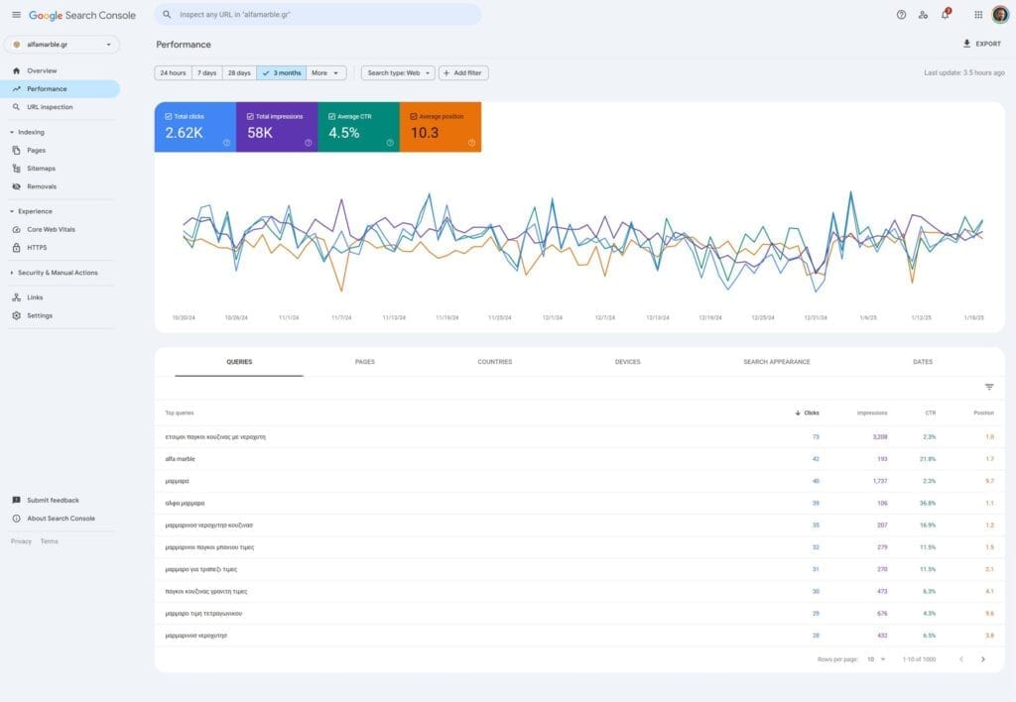Open the alfamarble.gr property dropdown
Image resolution: width=1016 pixels, height=702 pixels.
62,45
